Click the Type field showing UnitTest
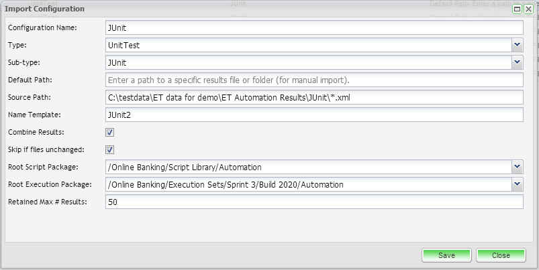 [x=307, y=45]
